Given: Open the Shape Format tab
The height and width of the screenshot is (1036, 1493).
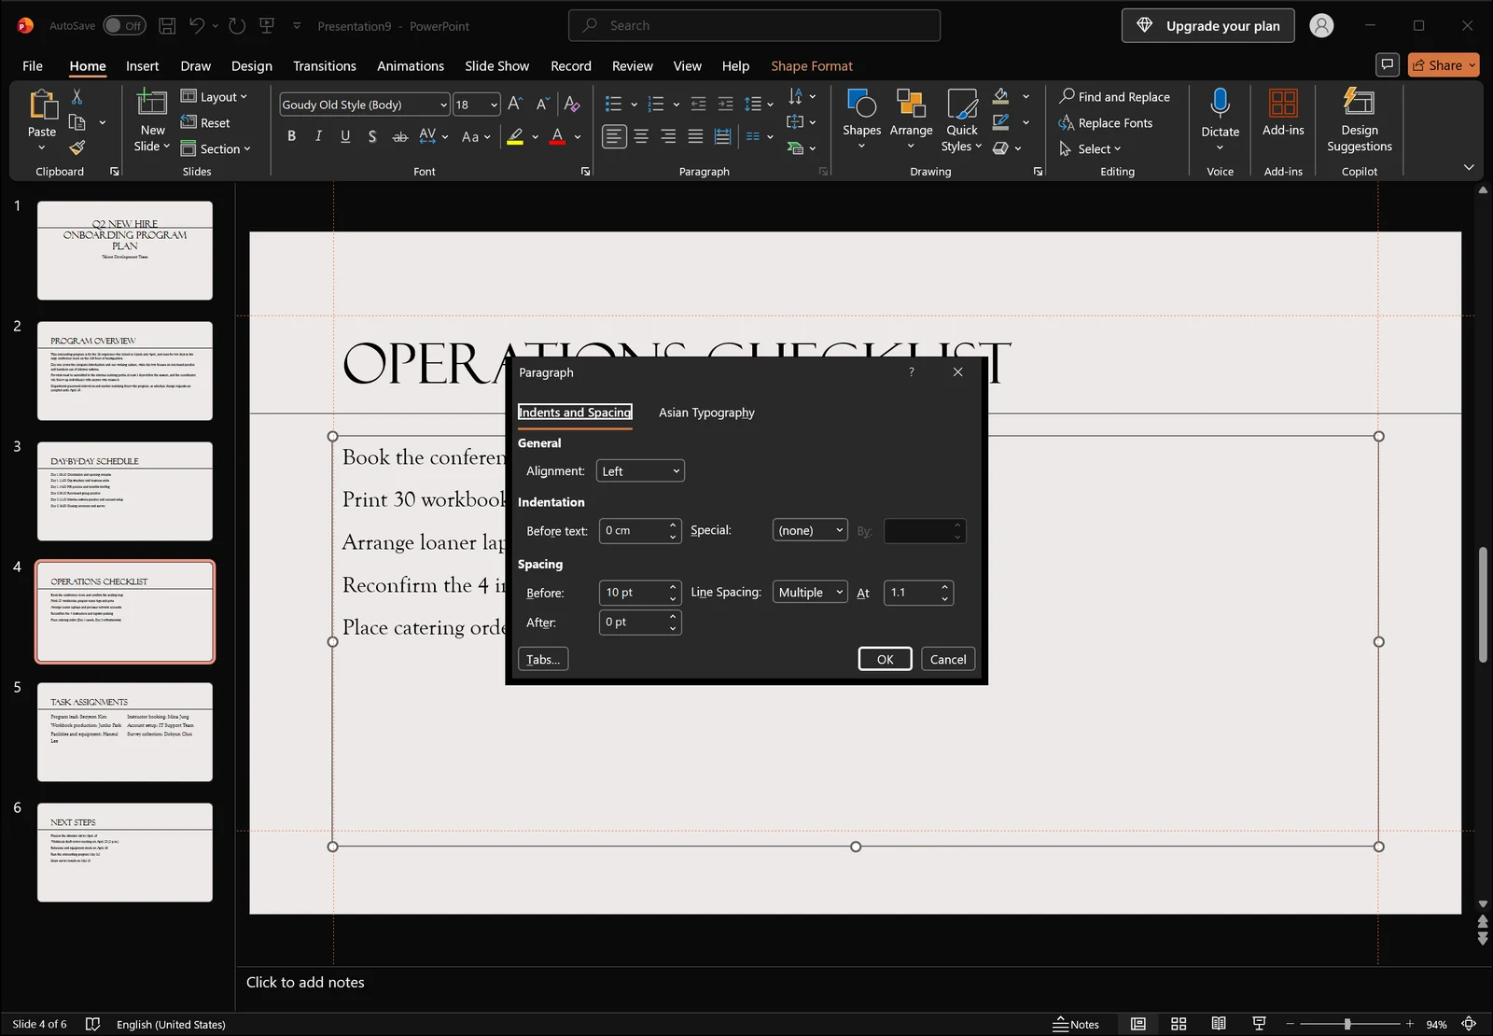Looking at the screenshot, I should point(812,65).
